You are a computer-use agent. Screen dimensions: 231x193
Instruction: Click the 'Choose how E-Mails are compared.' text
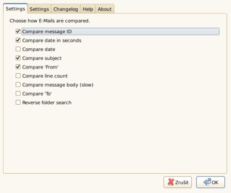(50, 21)
